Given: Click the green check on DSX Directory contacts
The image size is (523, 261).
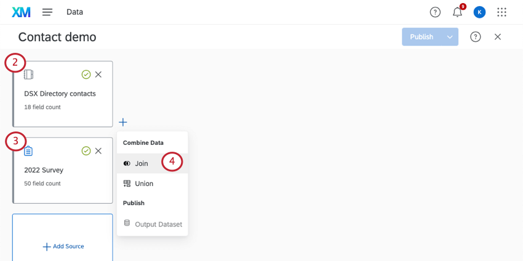Looking at the screenshot, I should (x=86, y=74).
